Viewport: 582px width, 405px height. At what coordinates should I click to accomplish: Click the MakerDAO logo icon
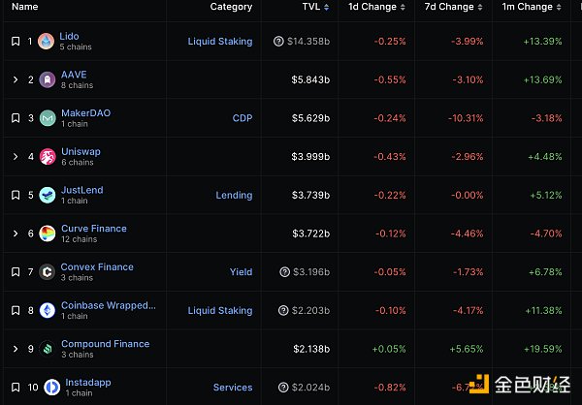(x=47, y=118)
